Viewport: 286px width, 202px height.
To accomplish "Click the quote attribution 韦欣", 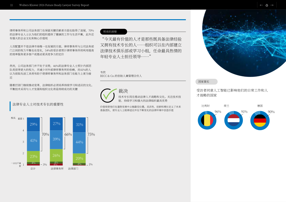I will click(103, 72).
